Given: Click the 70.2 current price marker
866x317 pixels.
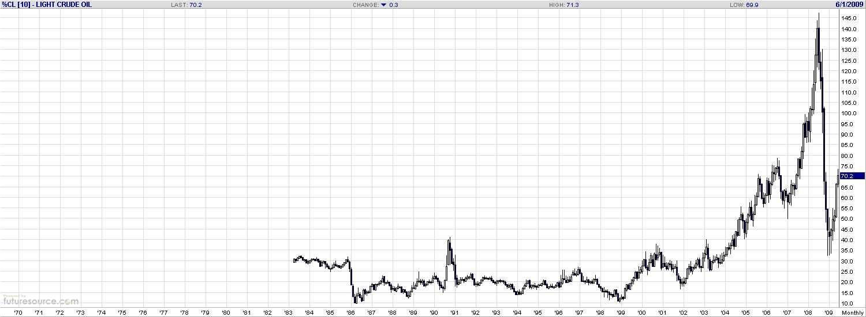Looking at the screenshot, I should pyautogui.click(x=852, y=176).
